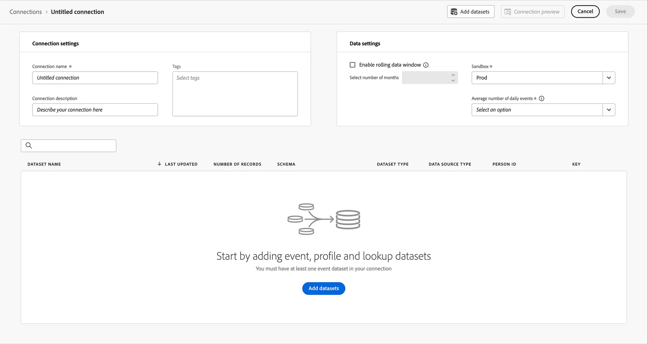The image size is (648, 344).
Task: Click the search magnifying glass icon
Action: [29, 145]
